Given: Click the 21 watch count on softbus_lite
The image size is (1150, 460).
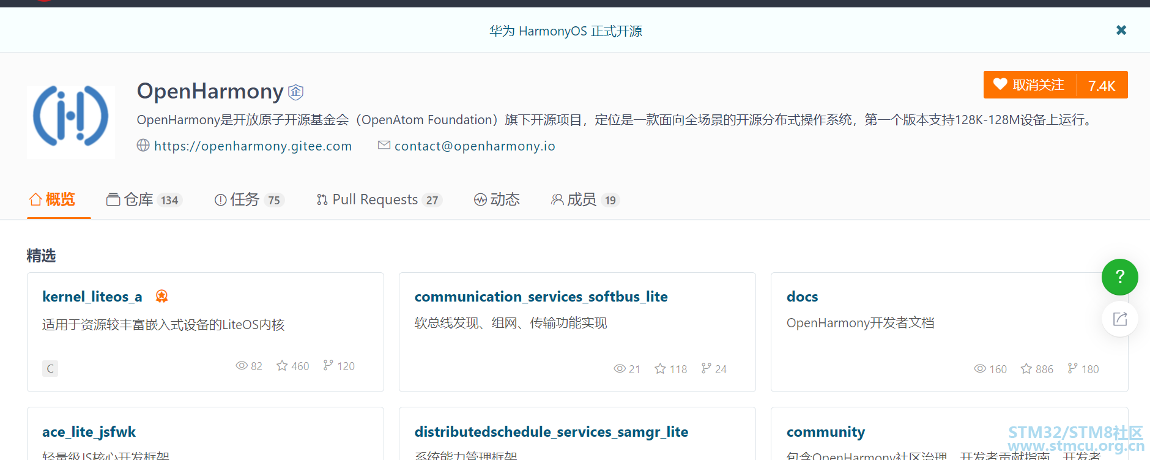Looking at the screenshot, I should [x=634, y=369].
